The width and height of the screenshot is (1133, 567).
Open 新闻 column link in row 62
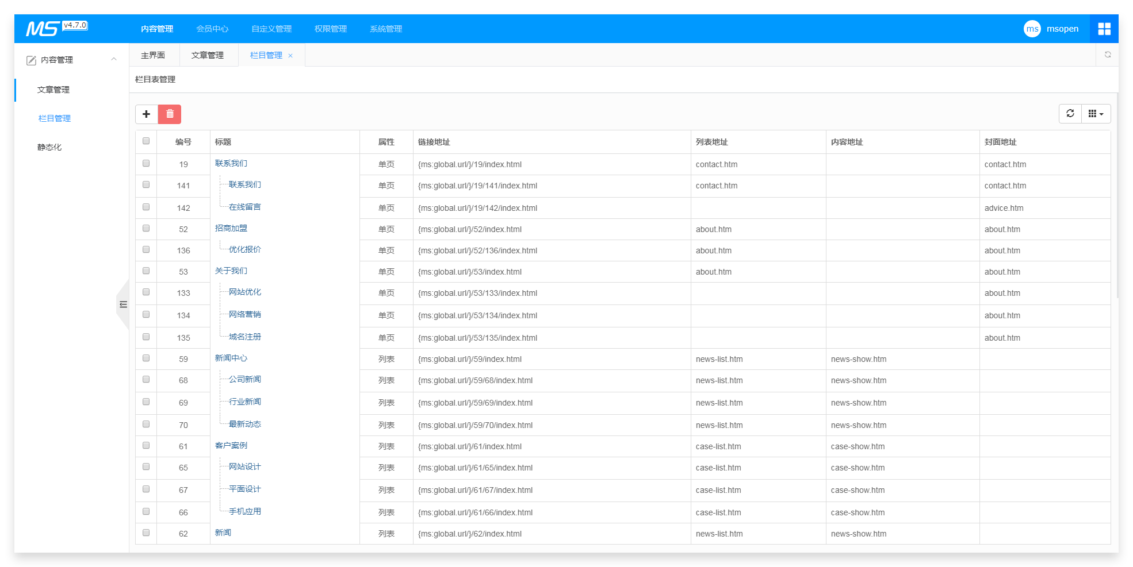[x=223, y=533]
